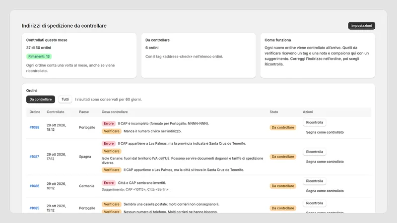The height and width of the screenshot is (223, 397).
Task: Click the Rimanenti: 13 green badge
Action: (x=39, y=56)
